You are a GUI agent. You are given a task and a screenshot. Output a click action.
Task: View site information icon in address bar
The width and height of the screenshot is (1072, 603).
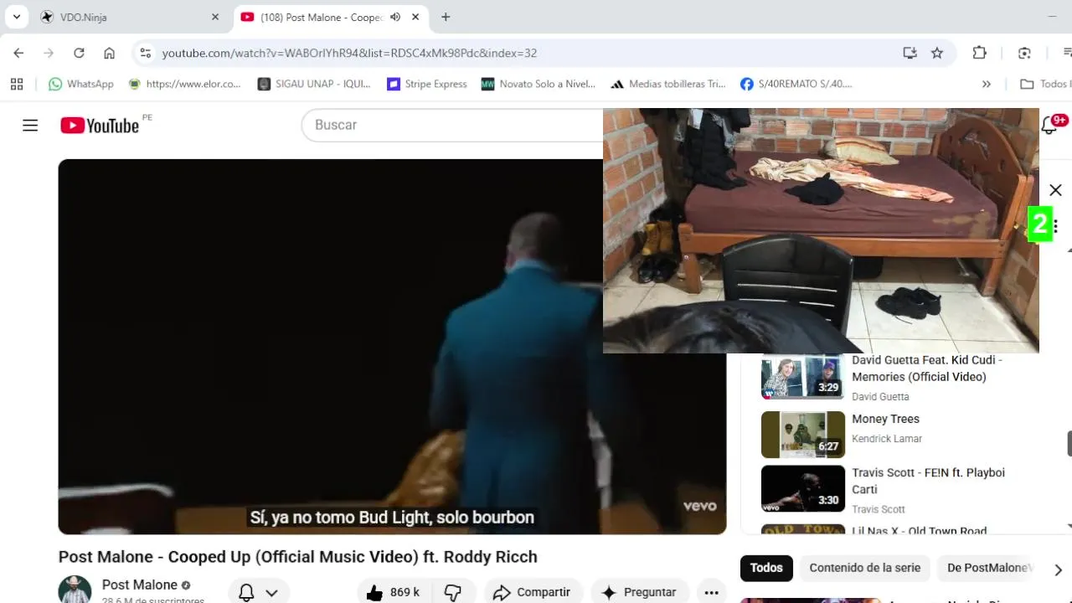(145, 53)
